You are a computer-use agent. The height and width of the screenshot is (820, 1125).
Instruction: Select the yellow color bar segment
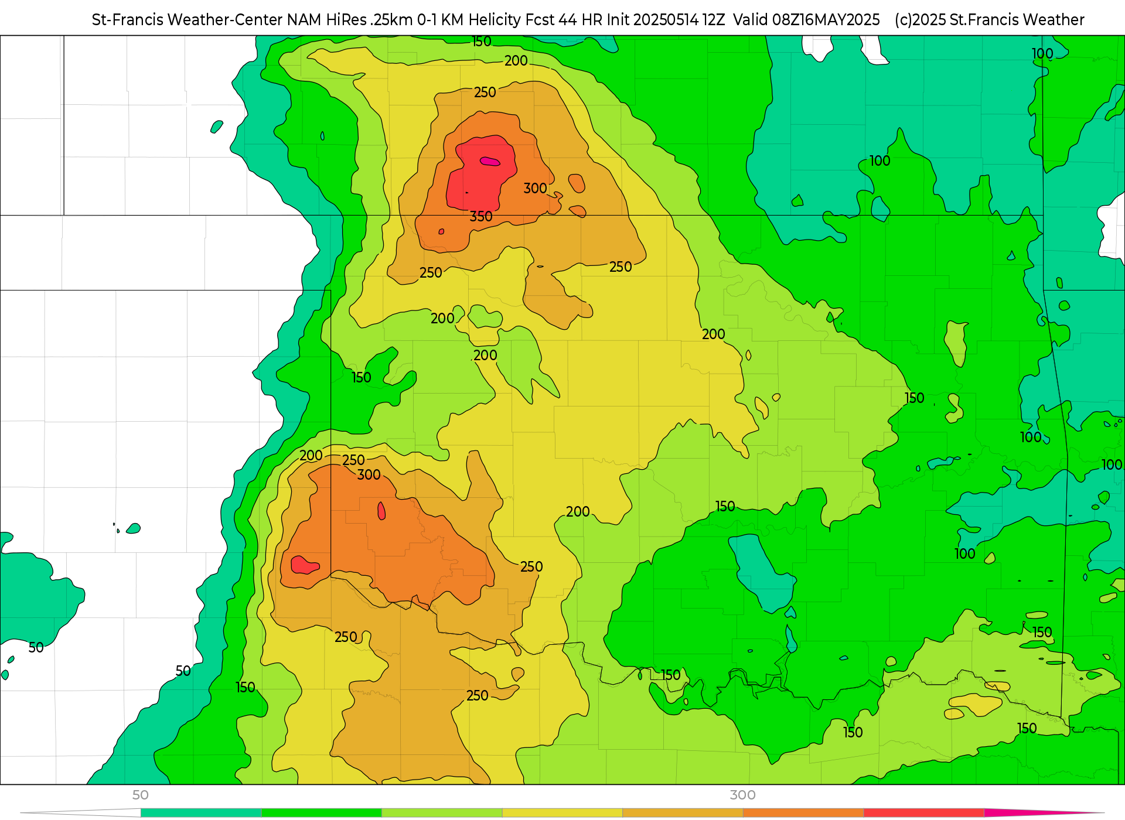pyautogui.click(x=562, y=812)
